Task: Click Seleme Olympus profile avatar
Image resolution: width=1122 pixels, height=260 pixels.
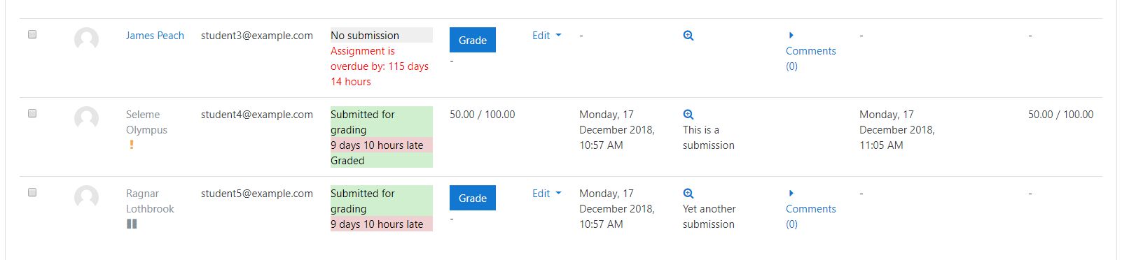Action: coord(86,119)
